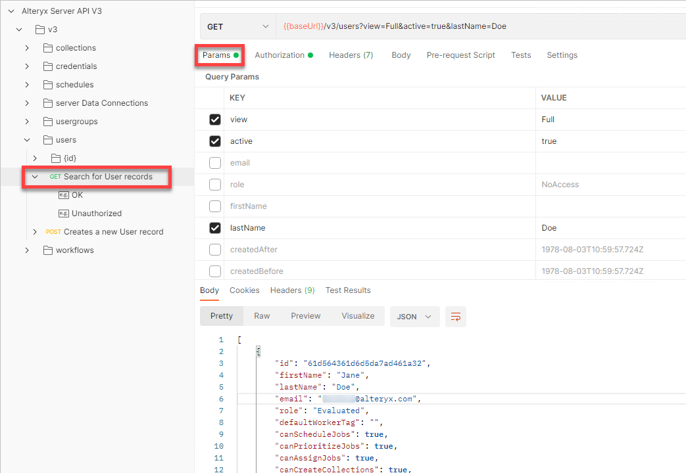
Task: Click the credentials folder icon
Action: pos(47,66)
